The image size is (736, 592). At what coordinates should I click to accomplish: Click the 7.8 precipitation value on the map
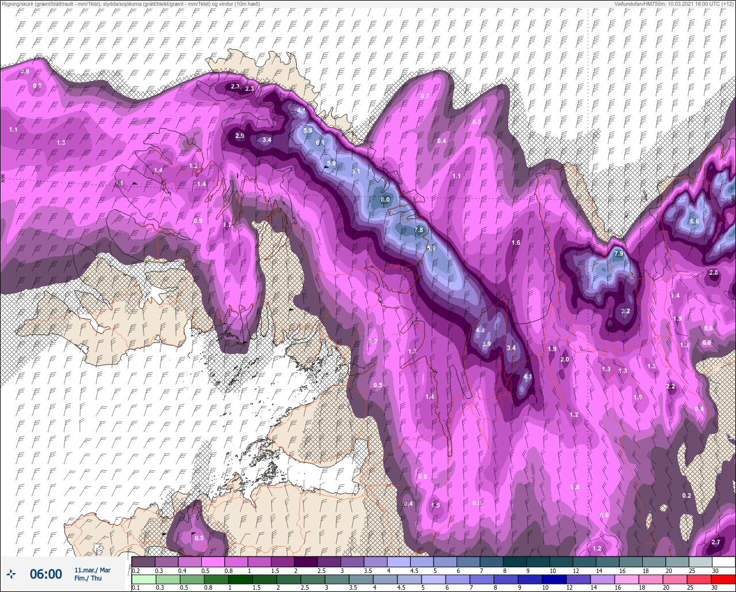(x=419, y=230)
